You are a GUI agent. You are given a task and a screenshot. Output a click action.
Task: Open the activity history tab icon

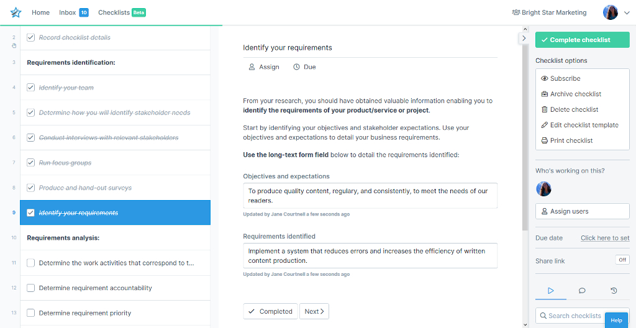coord(614,290)
